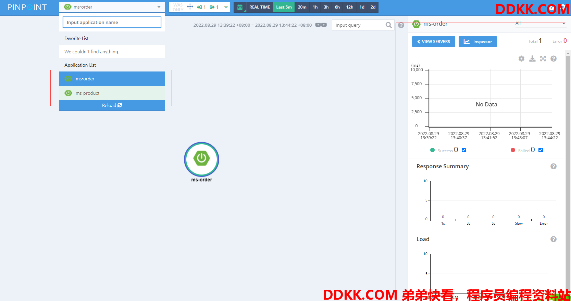Move time range to previous period
The height and width of the screenshot is (301, 571).
318,25
